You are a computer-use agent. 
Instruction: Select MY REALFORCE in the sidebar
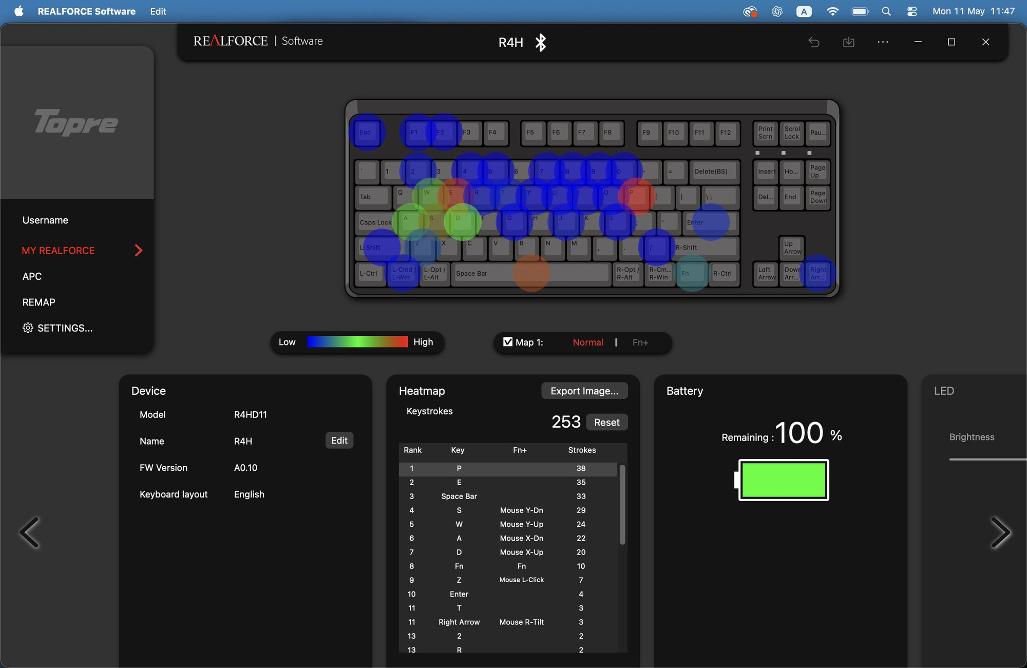[58, 251]
